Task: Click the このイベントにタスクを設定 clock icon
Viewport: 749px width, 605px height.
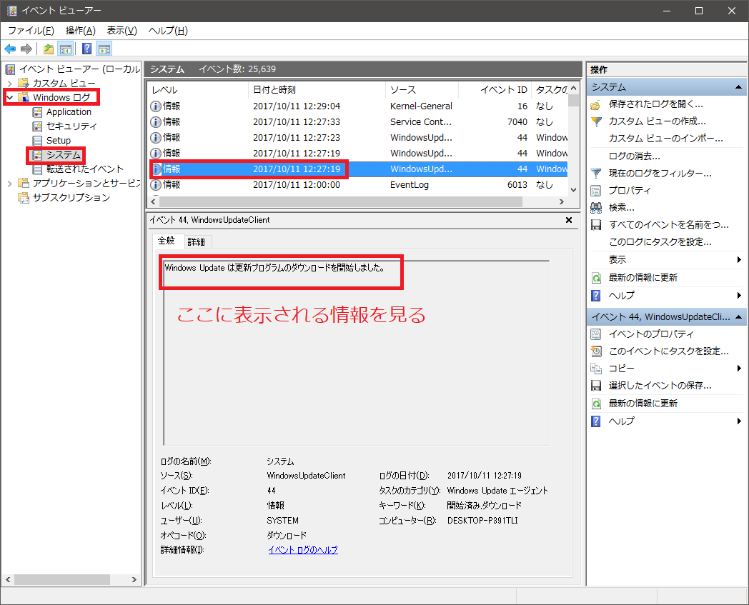Action: tap(596, 351)
